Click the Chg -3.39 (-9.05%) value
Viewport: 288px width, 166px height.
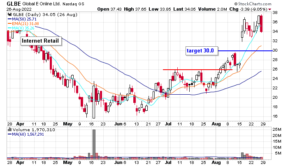tap(249, 9)
